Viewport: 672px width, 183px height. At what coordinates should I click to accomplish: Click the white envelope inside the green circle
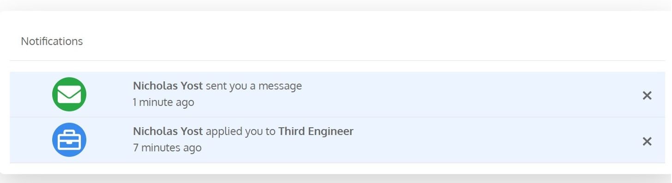click(69, 94)
